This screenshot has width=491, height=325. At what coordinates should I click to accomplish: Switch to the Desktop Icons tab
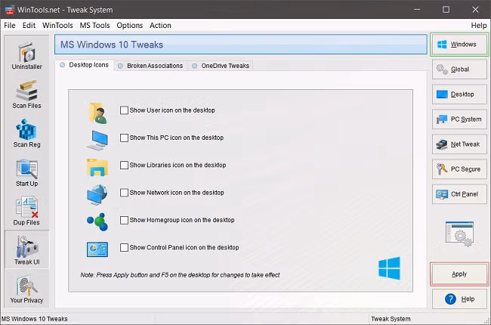pyautogui.click(x=85, y=65)
